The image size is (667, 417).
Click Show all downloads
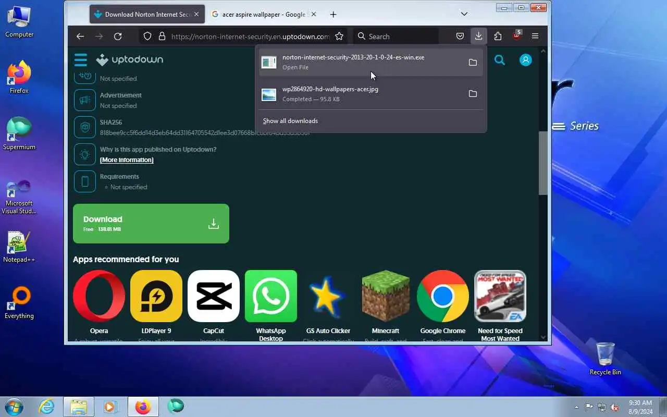tap(290, 121)
